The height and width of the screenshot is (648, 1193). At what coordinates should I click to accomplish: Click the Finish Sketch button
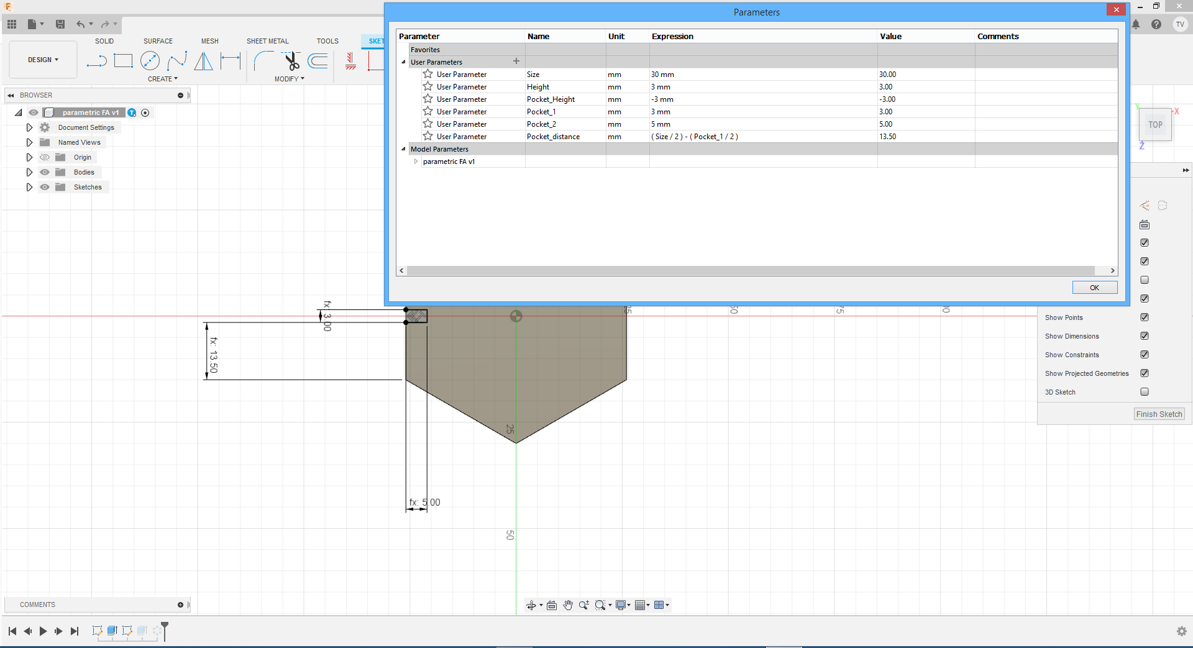pyautogui.click(x=1159, y=414)
